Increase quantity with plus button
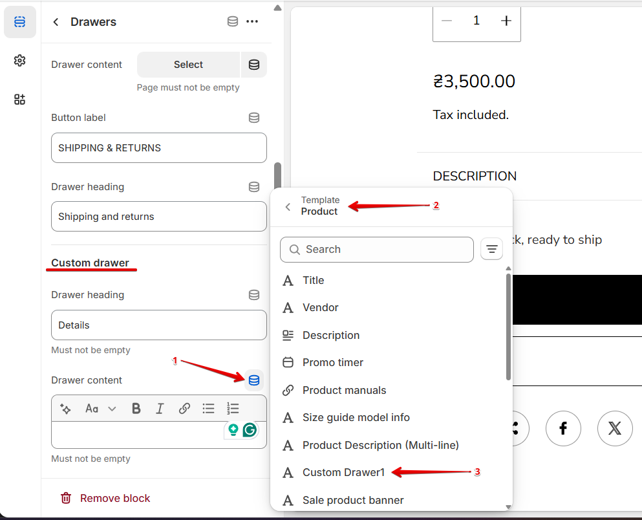This screenshot has height=520, width=642. (506, 21)
